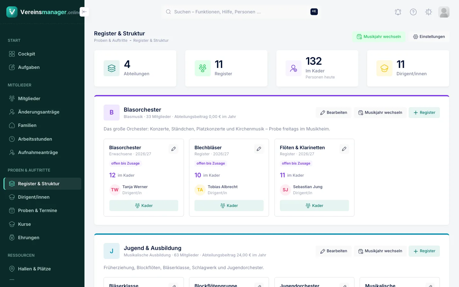The width and height of the screenshot is (459, 287).
Task: Edit the Blechbläser register via pencil icon
Action: [259, 149]
